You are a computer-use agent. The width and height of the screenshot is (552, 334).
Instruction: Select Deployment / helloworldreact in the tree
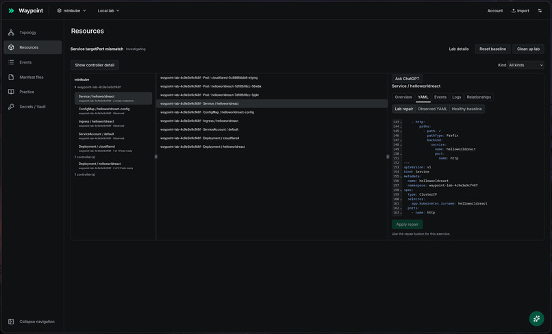(114, 166)
